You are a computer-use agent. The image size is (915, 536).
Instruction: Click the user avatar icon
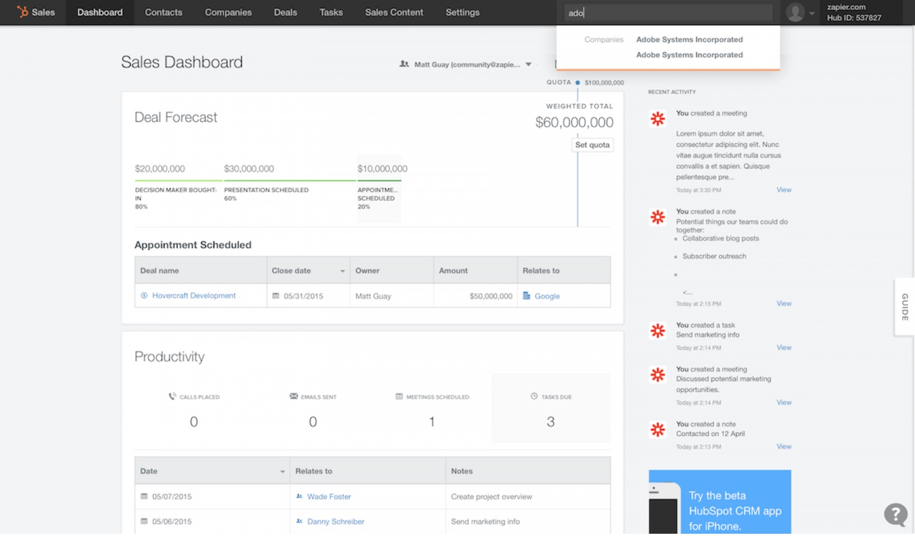tap(794, 12)
